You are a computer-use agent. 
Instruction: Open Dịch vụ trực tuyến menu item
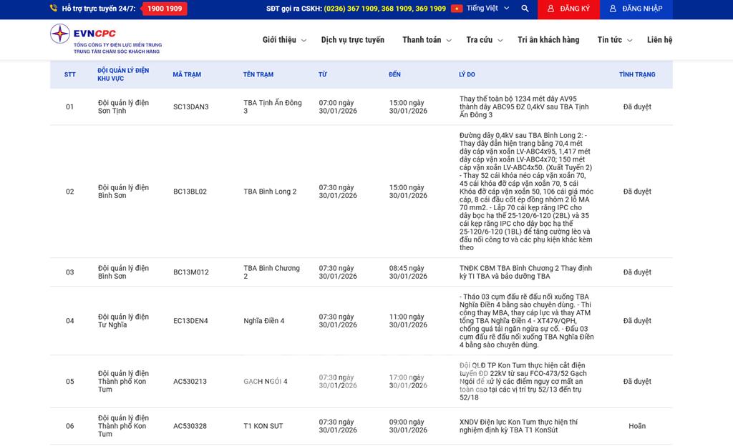coord(352,40)
